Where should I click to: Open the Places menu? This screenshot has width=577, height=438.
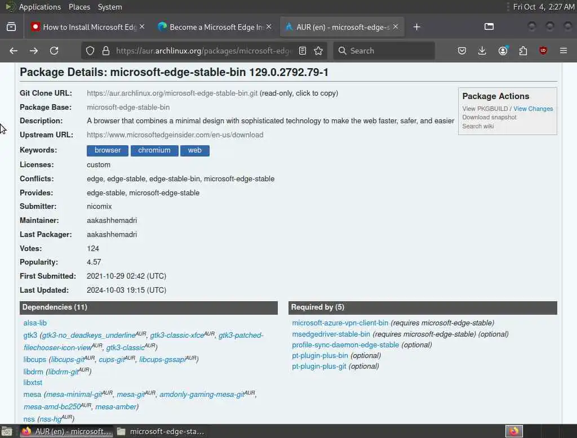[x=79, y=7]
